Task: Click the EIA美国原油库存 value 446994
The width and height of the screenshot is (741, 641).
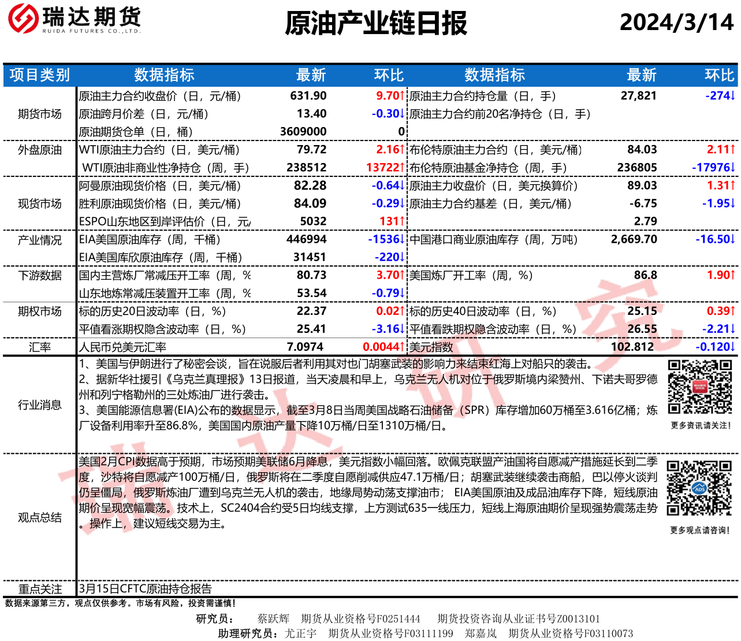Action: point(306,239)
